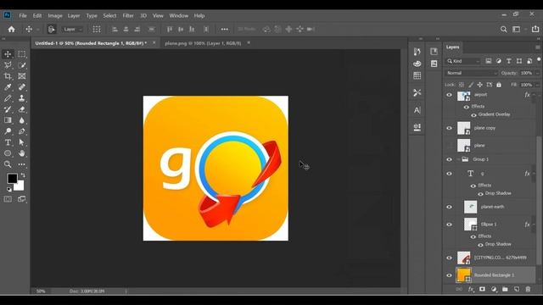
Task: Open the Normal blend mode dropdown
Action: point(472,73)
